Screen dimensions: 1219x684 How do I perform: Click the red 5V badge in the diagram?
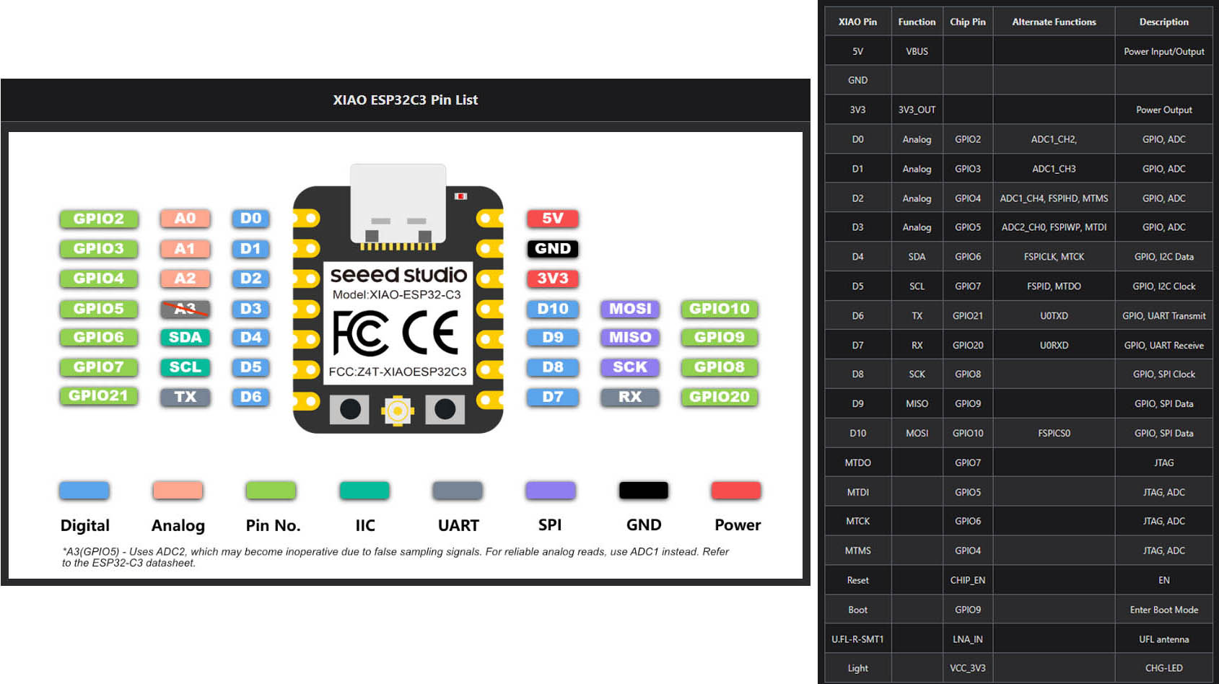(553, 219)
